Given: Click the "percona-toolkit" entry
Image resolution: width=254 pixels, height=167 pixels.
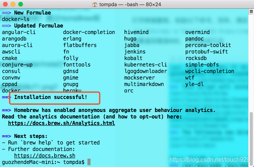Looking at the screenshot, I should click(208, 45).
